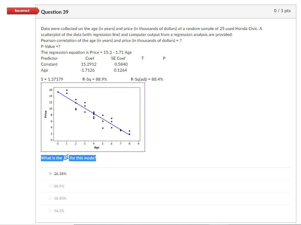301x225 pixels.
Task: Select the 58.40% answer choice
Action: [x=50, y=198]
